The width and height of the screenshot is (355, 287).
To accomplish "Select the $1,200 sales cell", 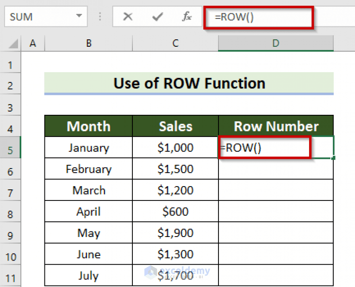I will [x=175, y=190].
